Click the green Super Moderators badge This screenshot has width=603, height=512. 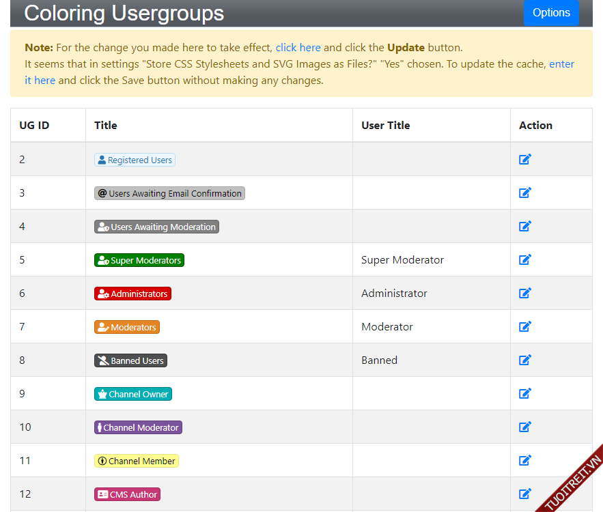click(139, 260)
